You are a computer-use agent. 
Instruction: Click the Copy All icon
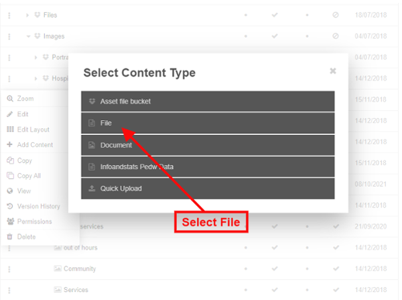(x=10, y=176)
